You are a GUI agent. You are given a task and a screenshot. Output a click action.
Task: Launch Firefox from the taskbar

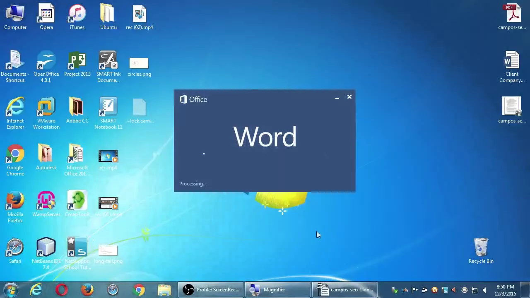pyautogui.click(x=87, y=290)
